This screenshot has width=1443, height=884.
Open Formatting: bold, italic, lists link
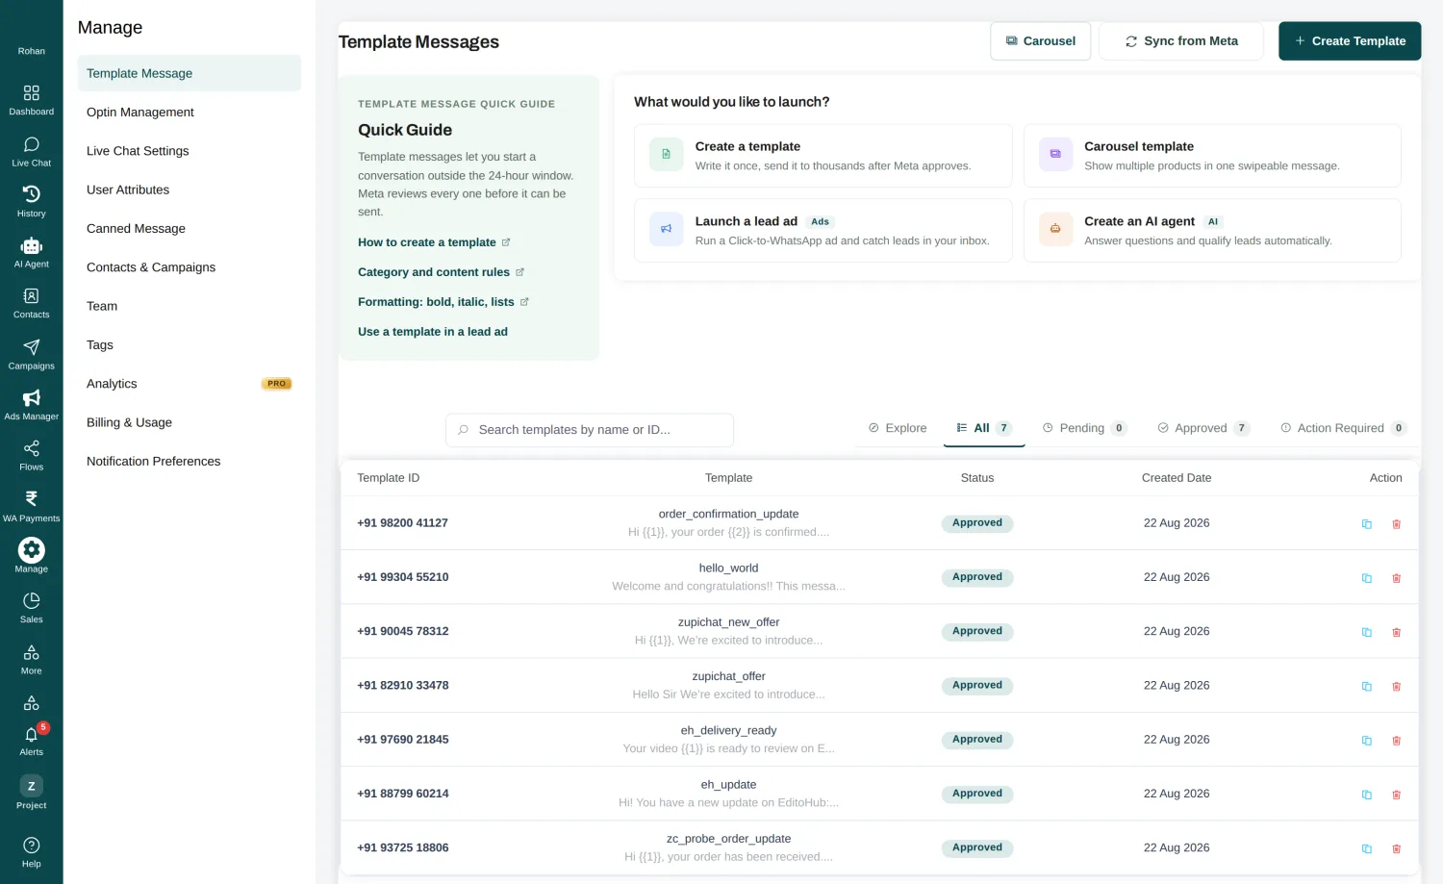tap(443, 302)
